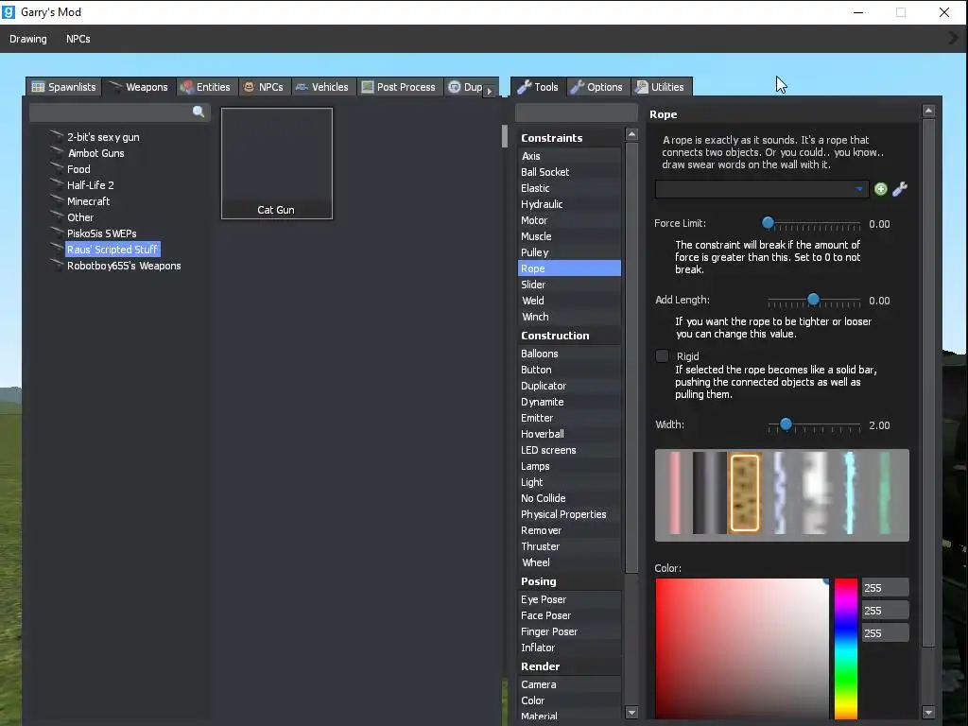The image size is (968, 726).
Task: Show more spawn menu tabs with arrow
Action: [x=490, y=91]
